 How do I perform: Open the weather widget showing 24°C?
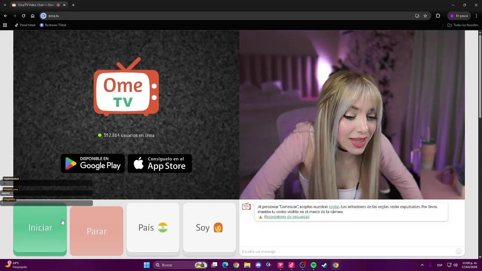coord(16,265)
